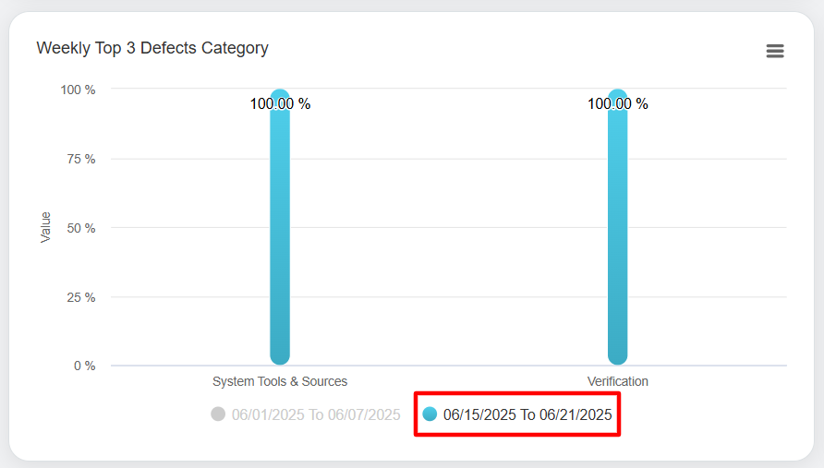Click the rounded top of the Verification bar
The height and width of the screenshot is (468, 824).
tap(618, 94)
